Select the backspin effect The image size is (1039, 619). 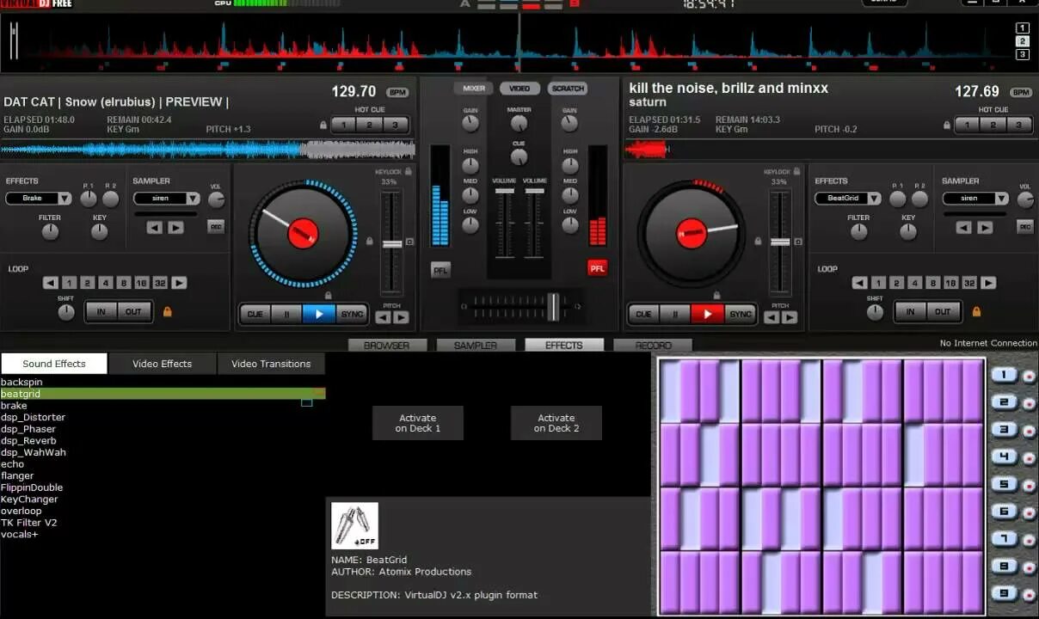tap(22, 382)
